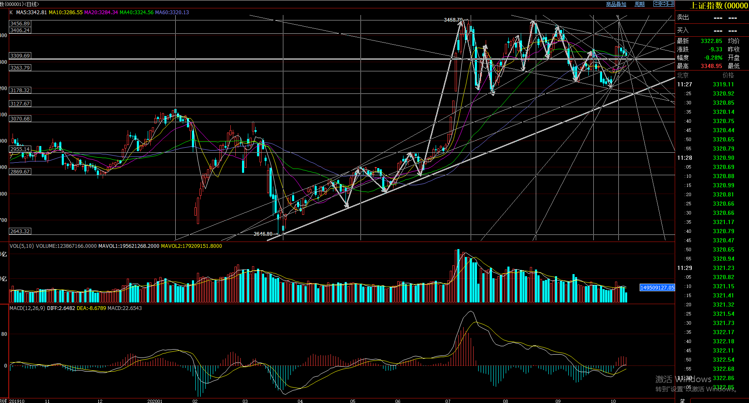Select the MACD(12,26,9) indicator title
This screenshot has height=403, width=749.
tap(27, 308)
